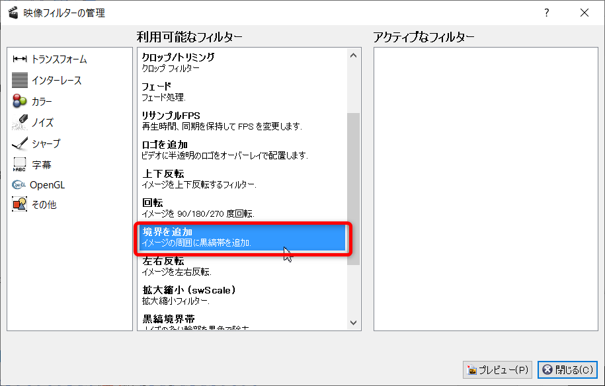
Task: Click the filter list scroll-down arrow
Action: pyautogui.click(x=353, y=323)
